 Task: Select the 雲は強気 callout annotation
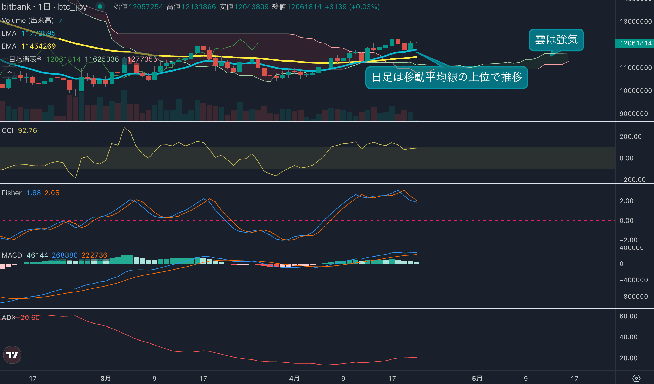pos(556,40)
